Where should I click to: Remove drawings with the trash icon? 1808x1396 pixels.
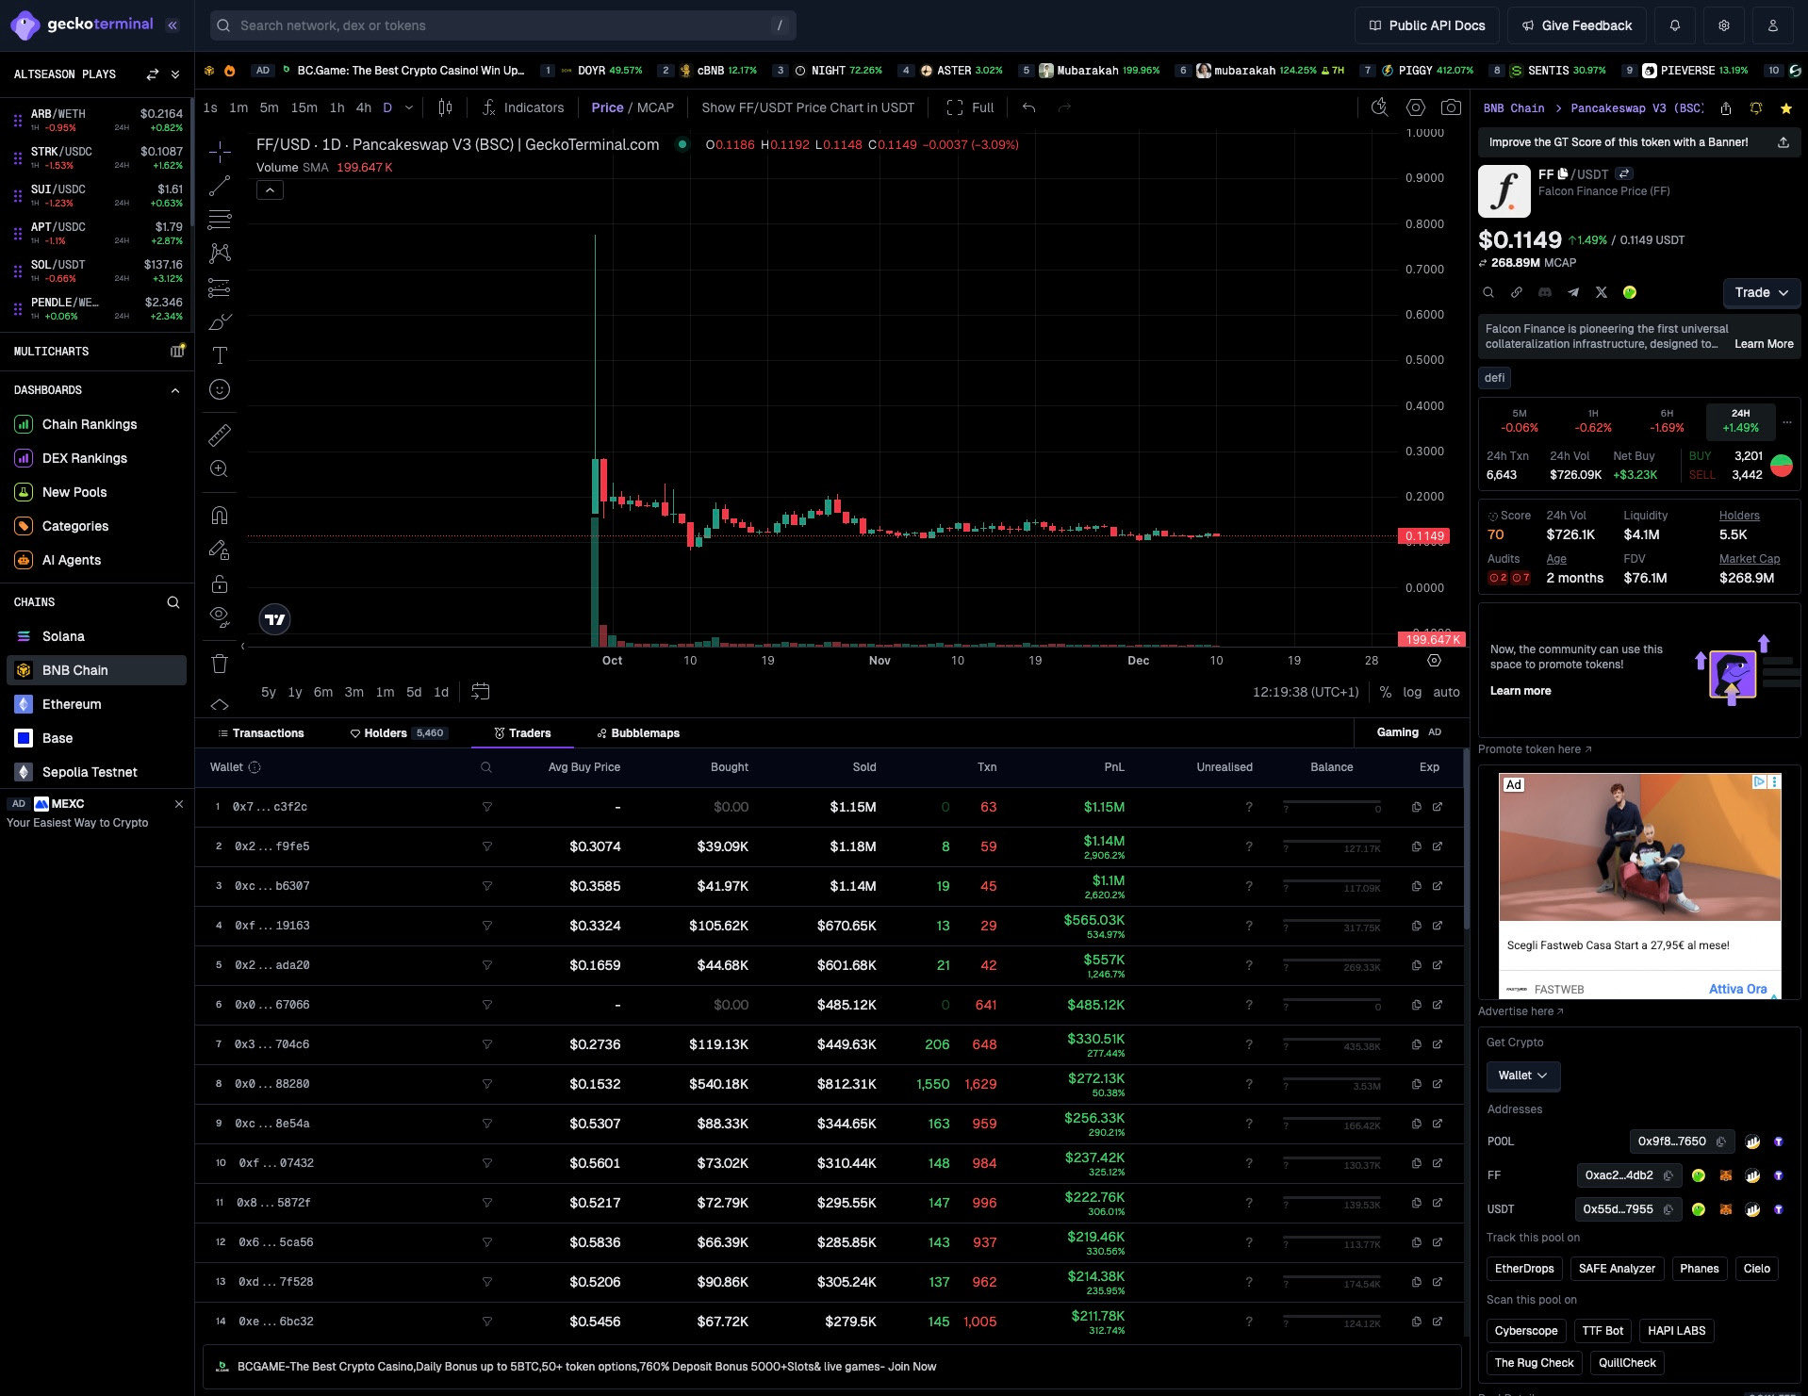tap(220, 664)
